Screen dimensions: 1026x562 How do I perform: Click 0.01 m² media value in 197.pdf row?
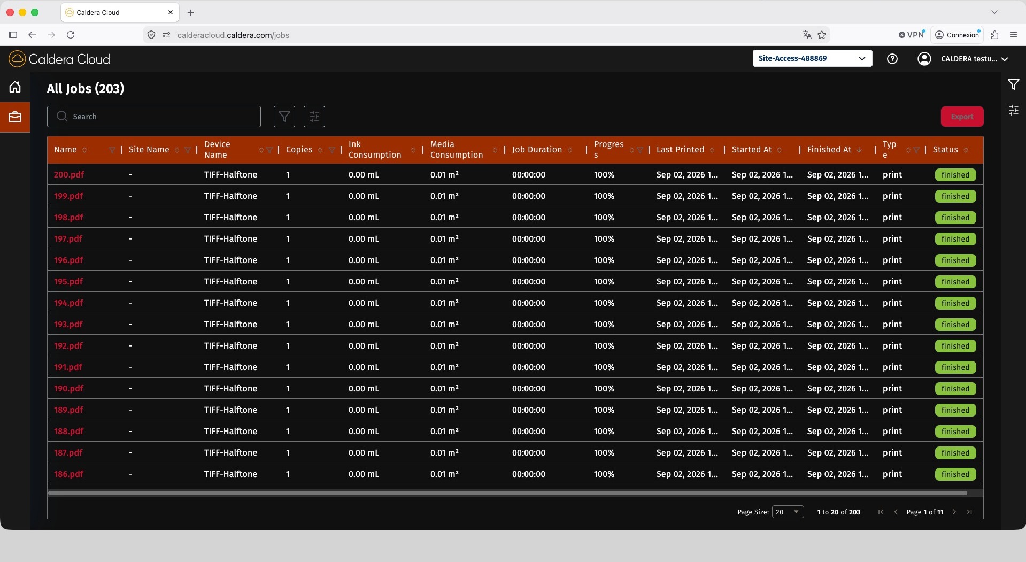click(x=444, y=239)
